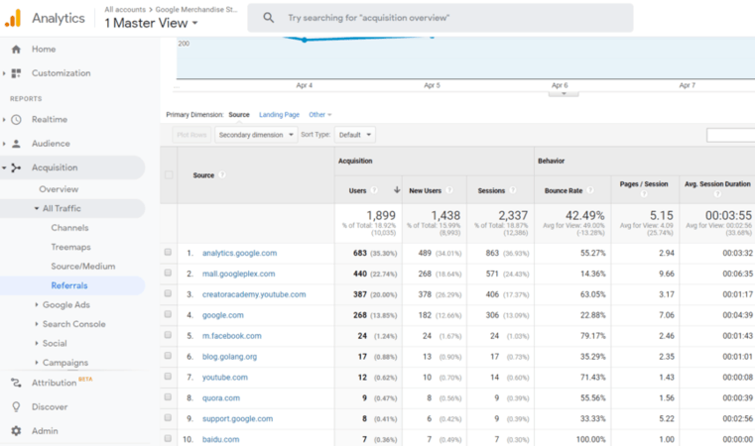
Task: Open the analytics.google.com source link
Action: coord(239,253)
